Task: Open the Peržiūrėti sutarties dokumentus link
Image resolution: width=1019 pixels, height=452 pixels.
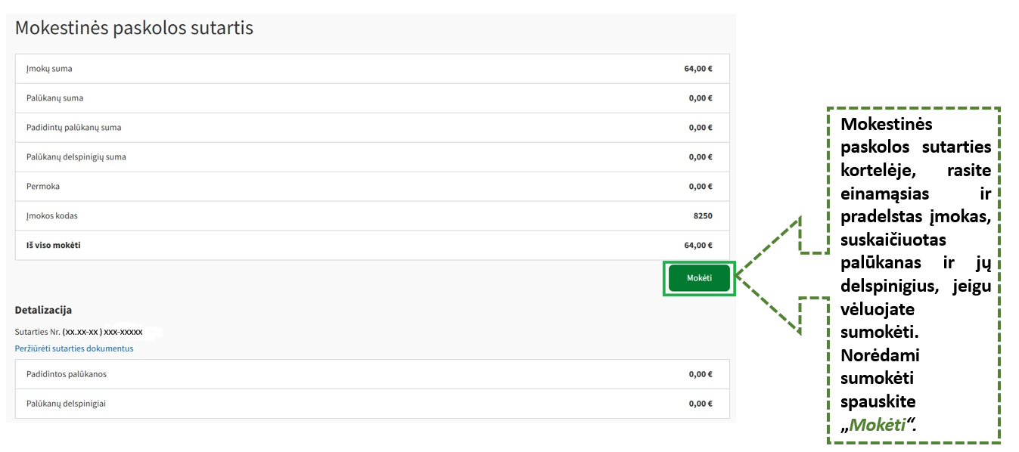Action: pos(74,348)
